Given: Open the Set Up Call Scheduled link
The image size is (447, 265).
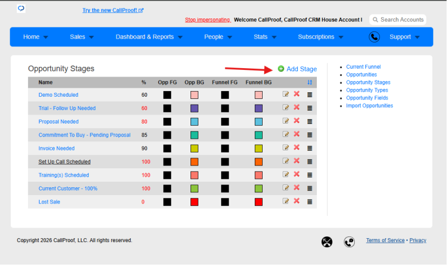Looking at the screenshot, I should click(x=64, y=162).
